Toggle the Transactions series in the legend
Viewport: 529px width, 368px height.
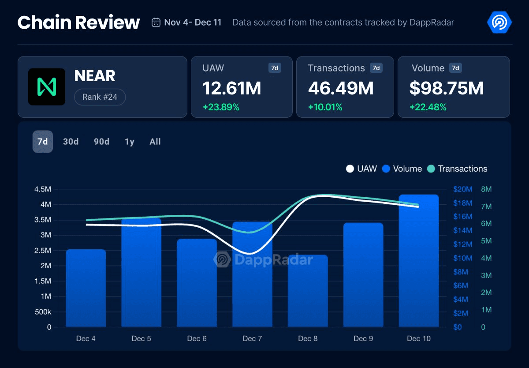(457, 169)
